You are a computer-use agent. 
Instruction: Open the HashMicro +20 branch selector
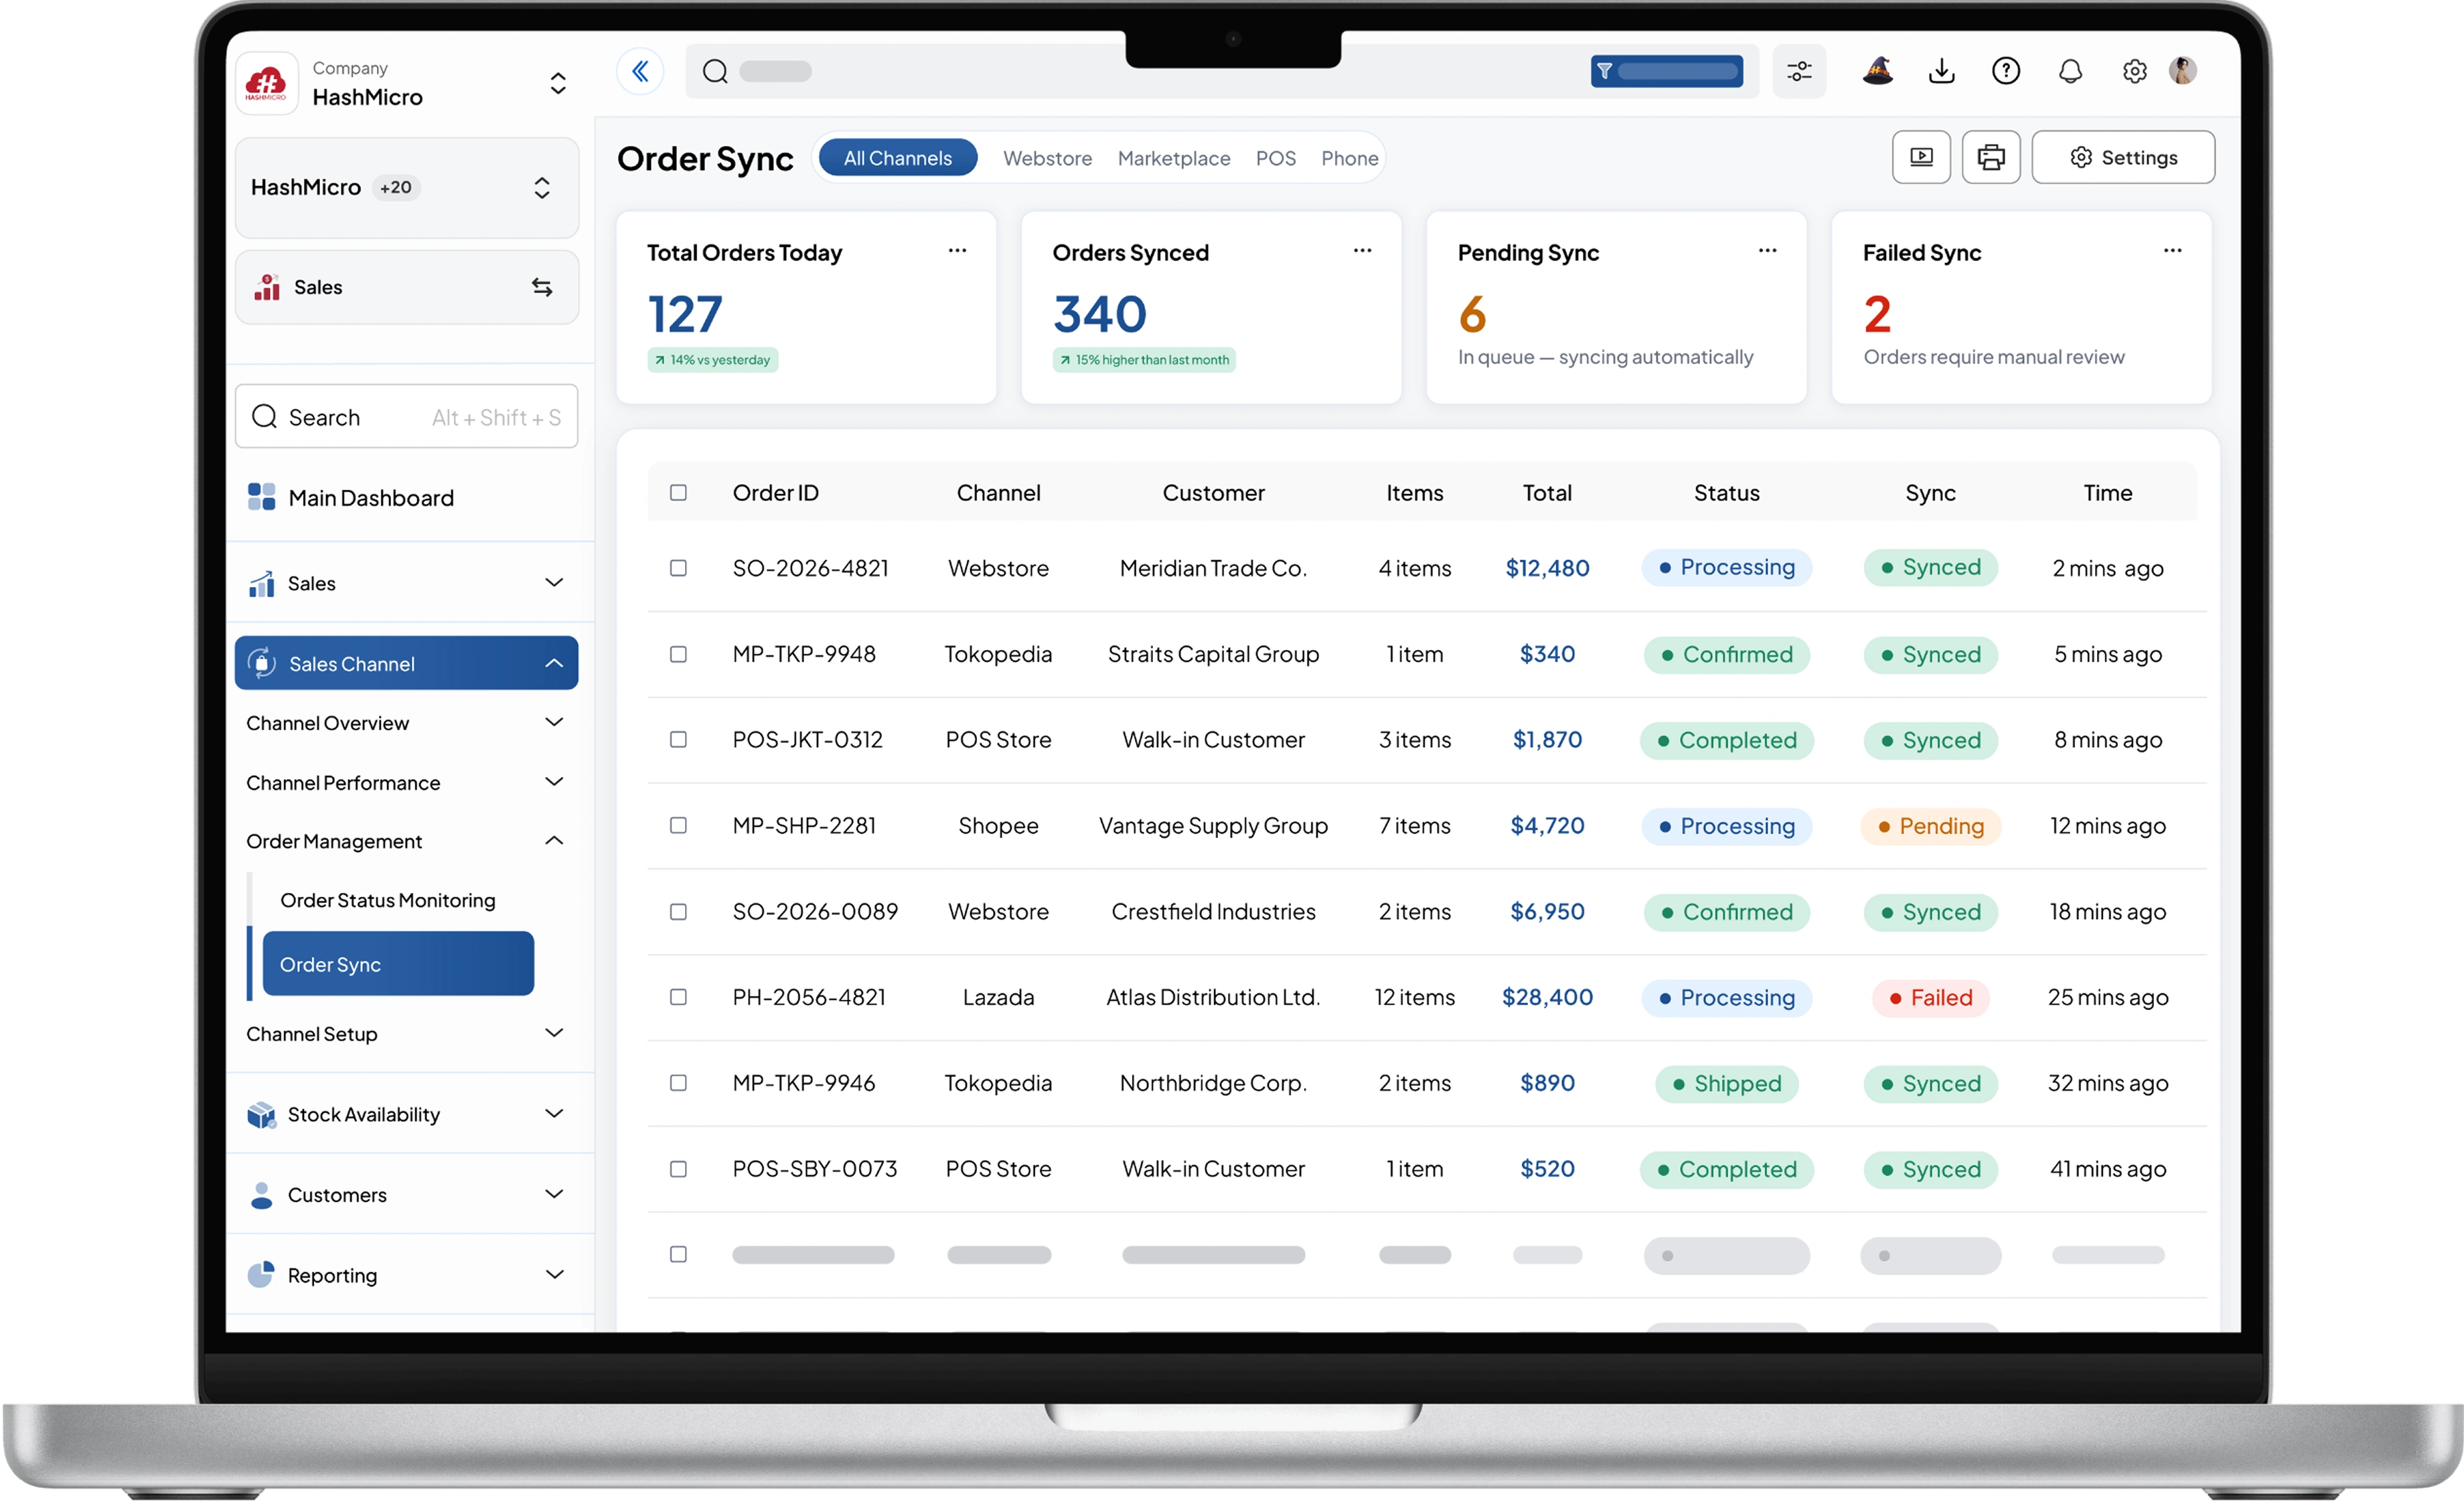point(407,188)
